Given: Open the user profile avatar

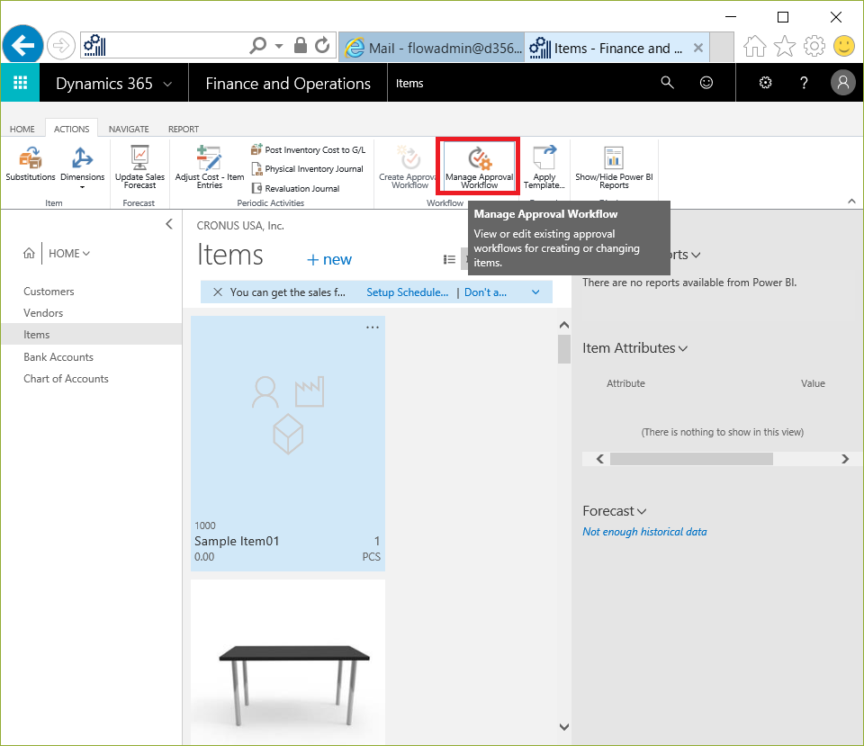Looking at the screenshot, I should point(843,83).
